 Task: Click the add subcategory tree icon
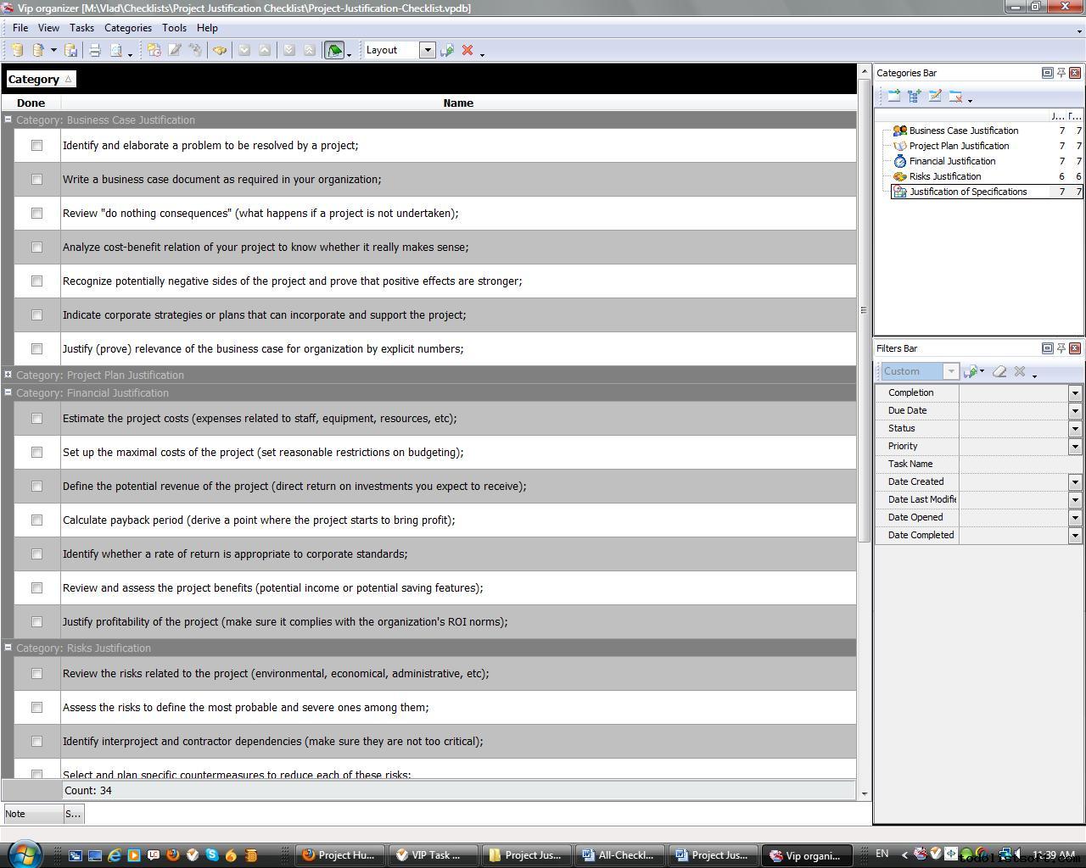[x=914, y=97]
